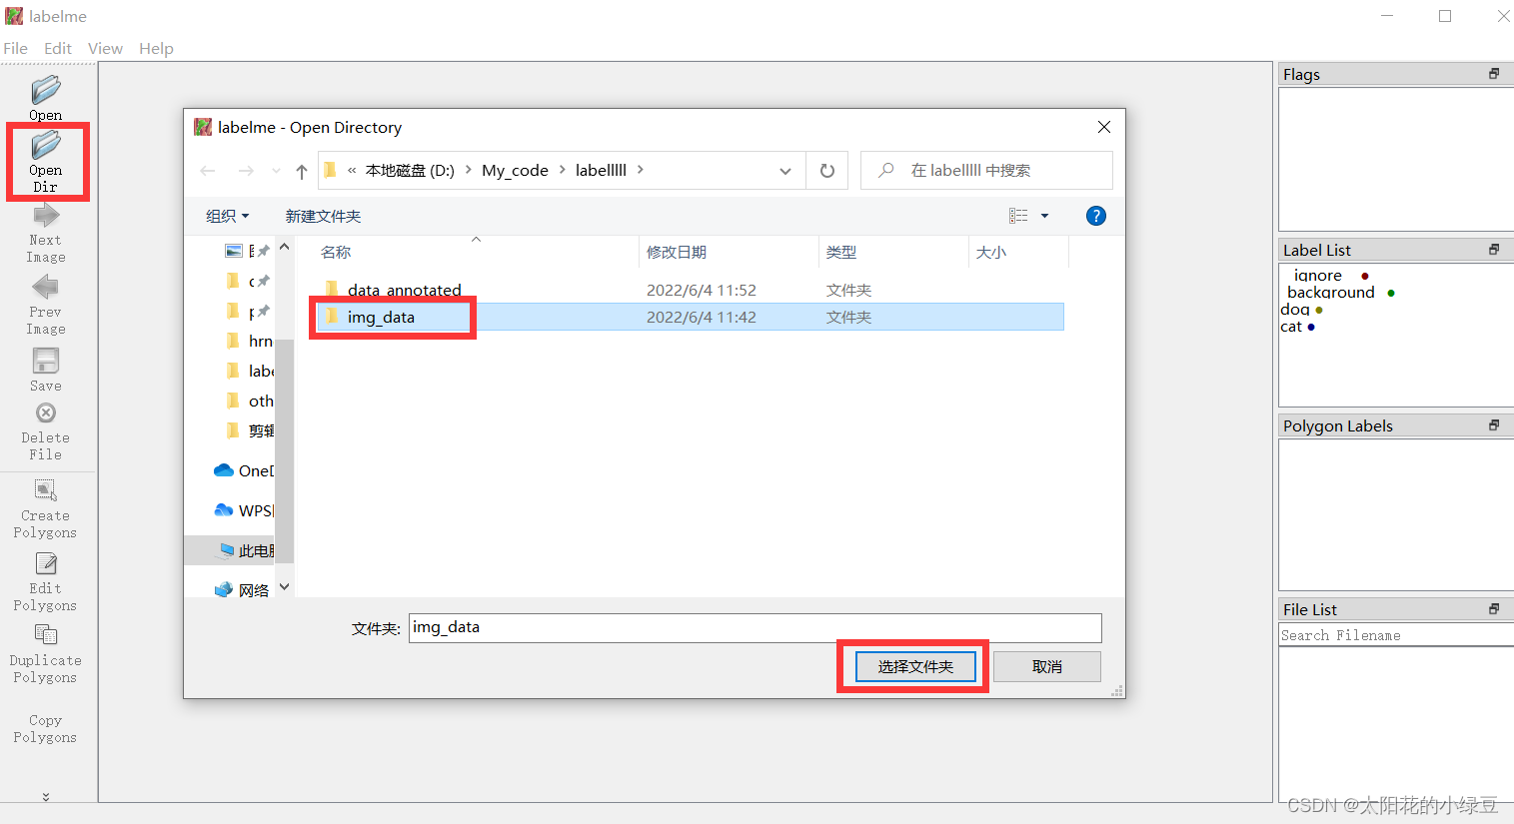Viewport: 1514px width, 824px height.
Task: Click the Search Filename field
Action: pyautogui.click(x=1396, y=635)
